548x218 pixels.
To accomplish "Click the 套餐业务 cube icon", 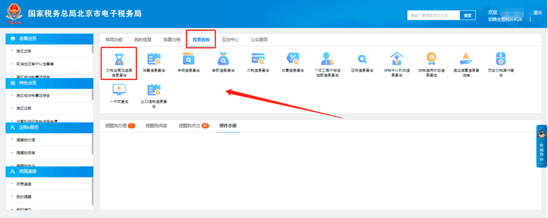I will [x=13, y=39].
